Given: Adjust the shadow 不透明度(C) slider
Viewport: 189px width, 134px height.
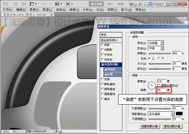Looking at the screenshot, I should [160, 119].
